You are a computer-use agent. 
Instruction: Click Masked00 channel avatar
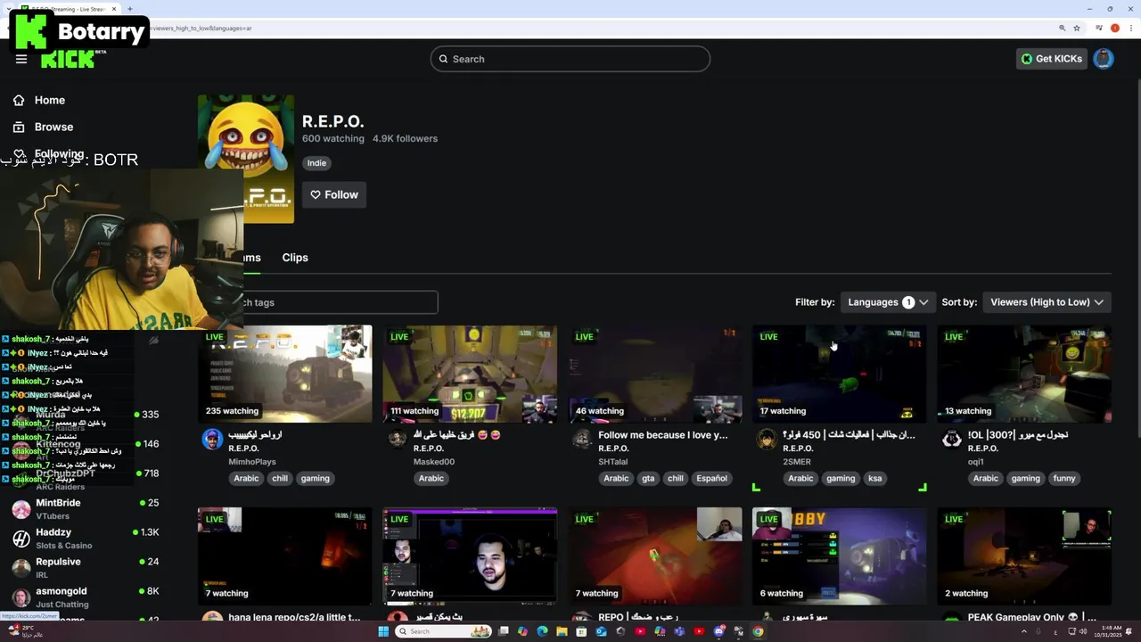(398, 439)
